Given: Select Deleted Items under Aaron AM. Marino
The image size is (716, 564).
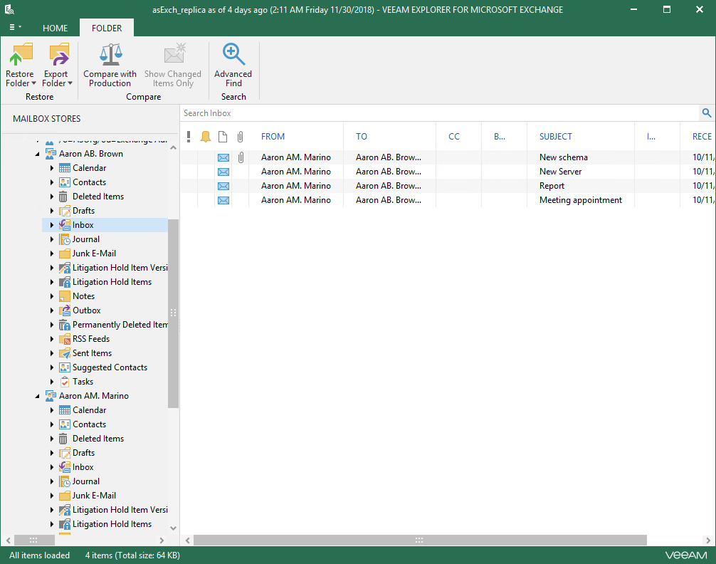Looking at the screenshot, I should click(x=98, y=439).
